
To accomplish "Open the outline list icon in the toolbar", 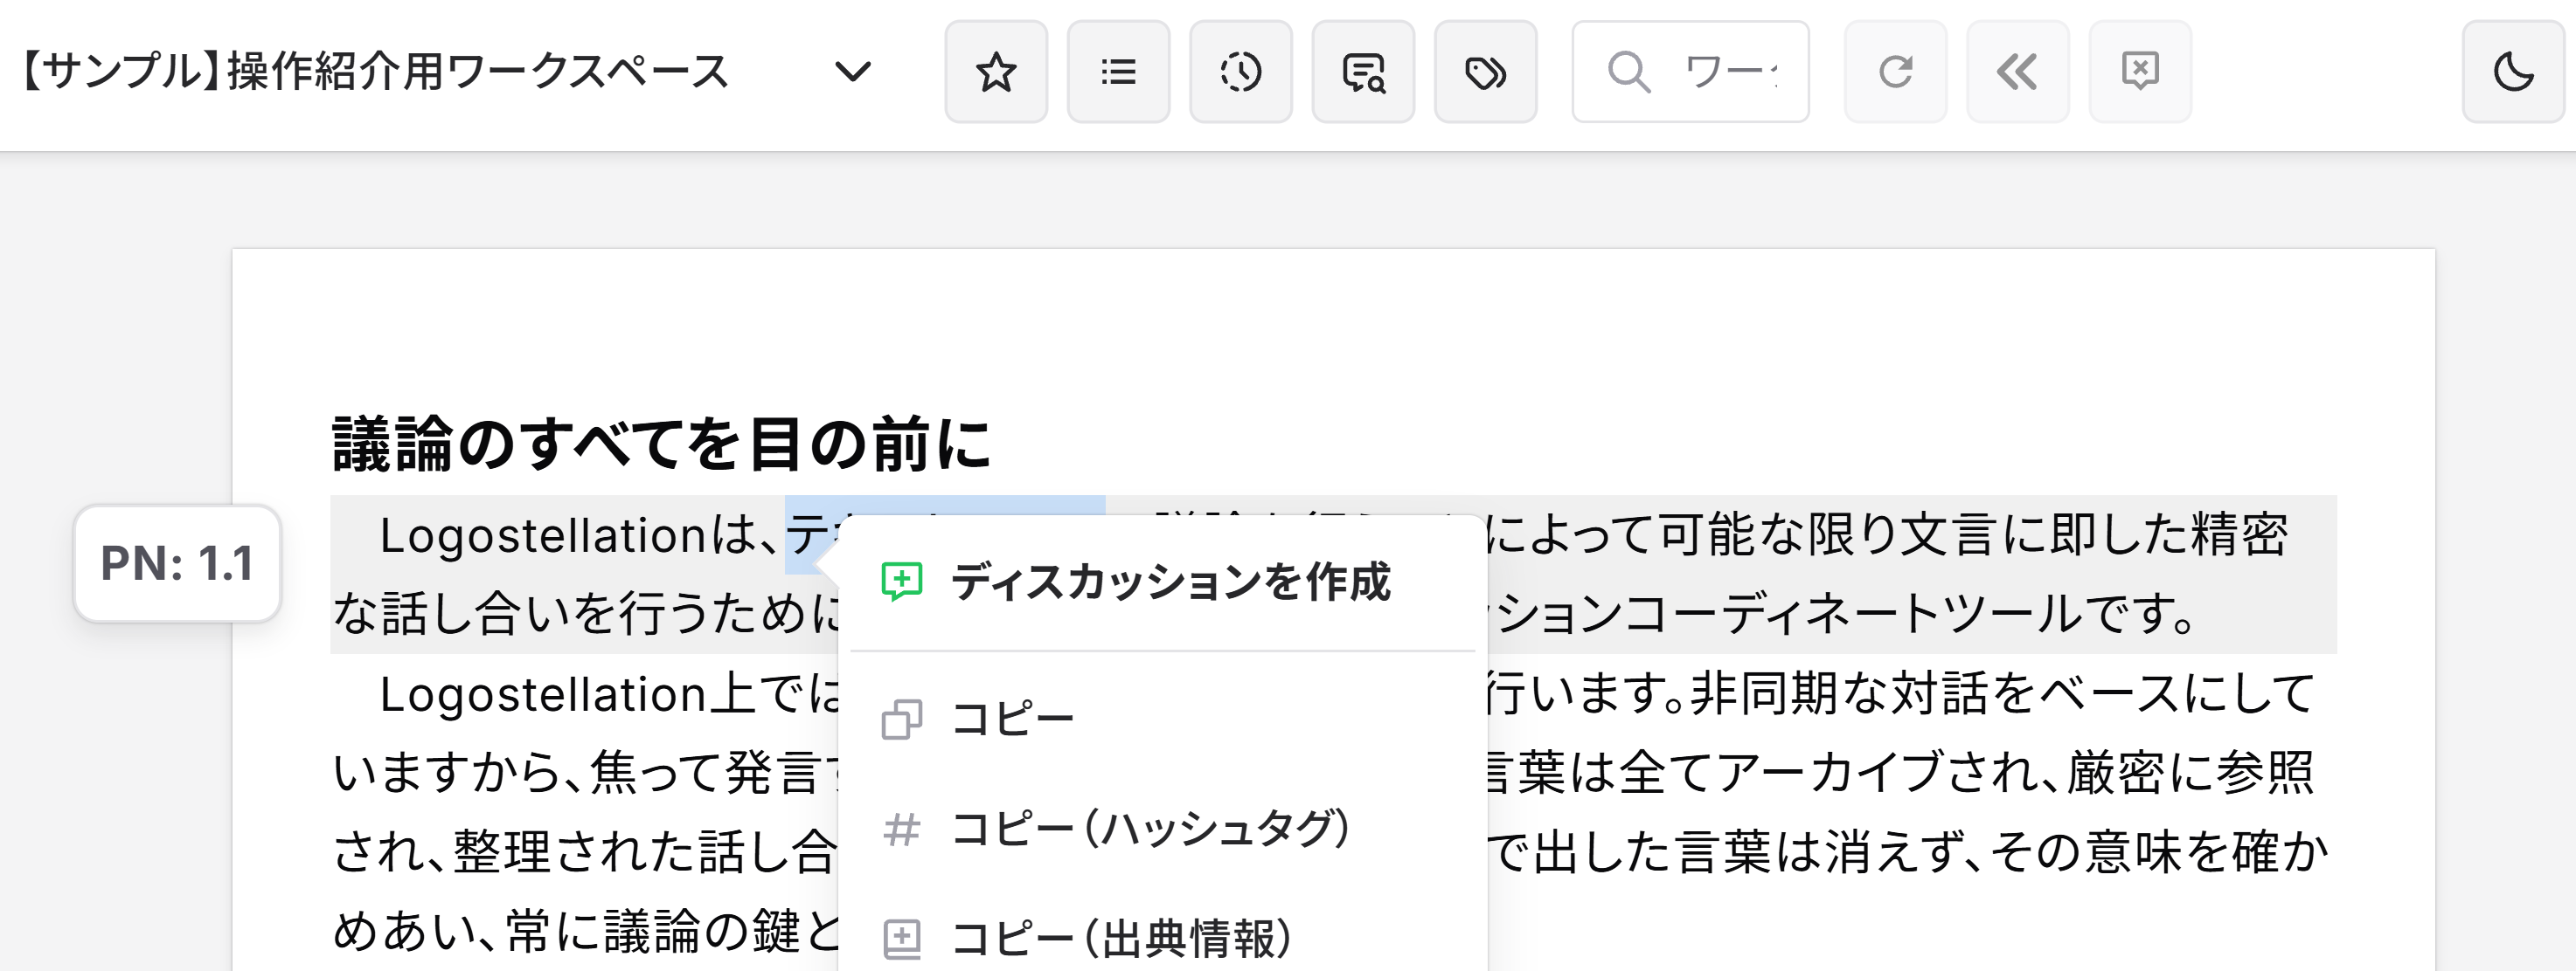I will pyautogui.click(x=1118, y=72).
